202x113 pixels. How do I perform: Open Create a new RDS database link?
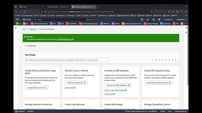[x=116, y=90]
